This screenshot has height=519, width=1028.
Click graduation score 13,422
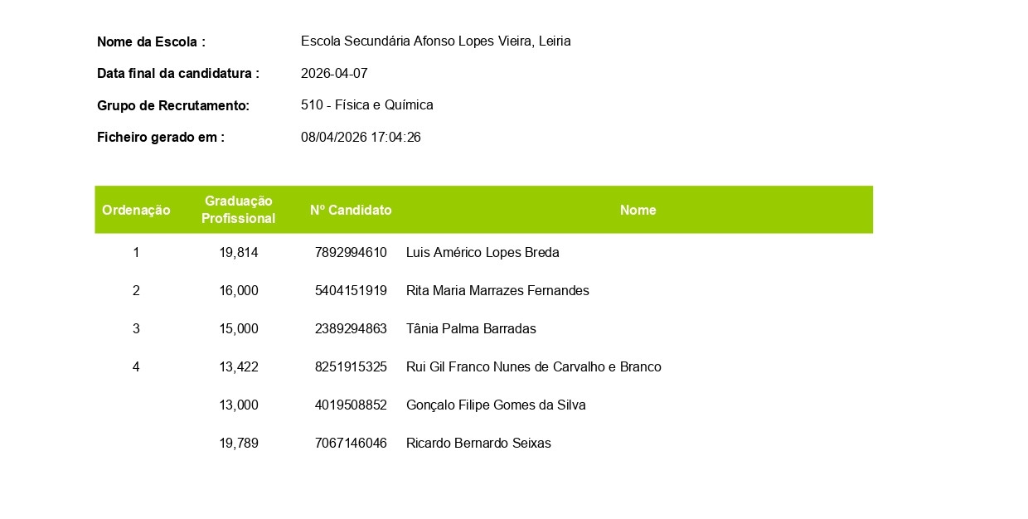239,367
